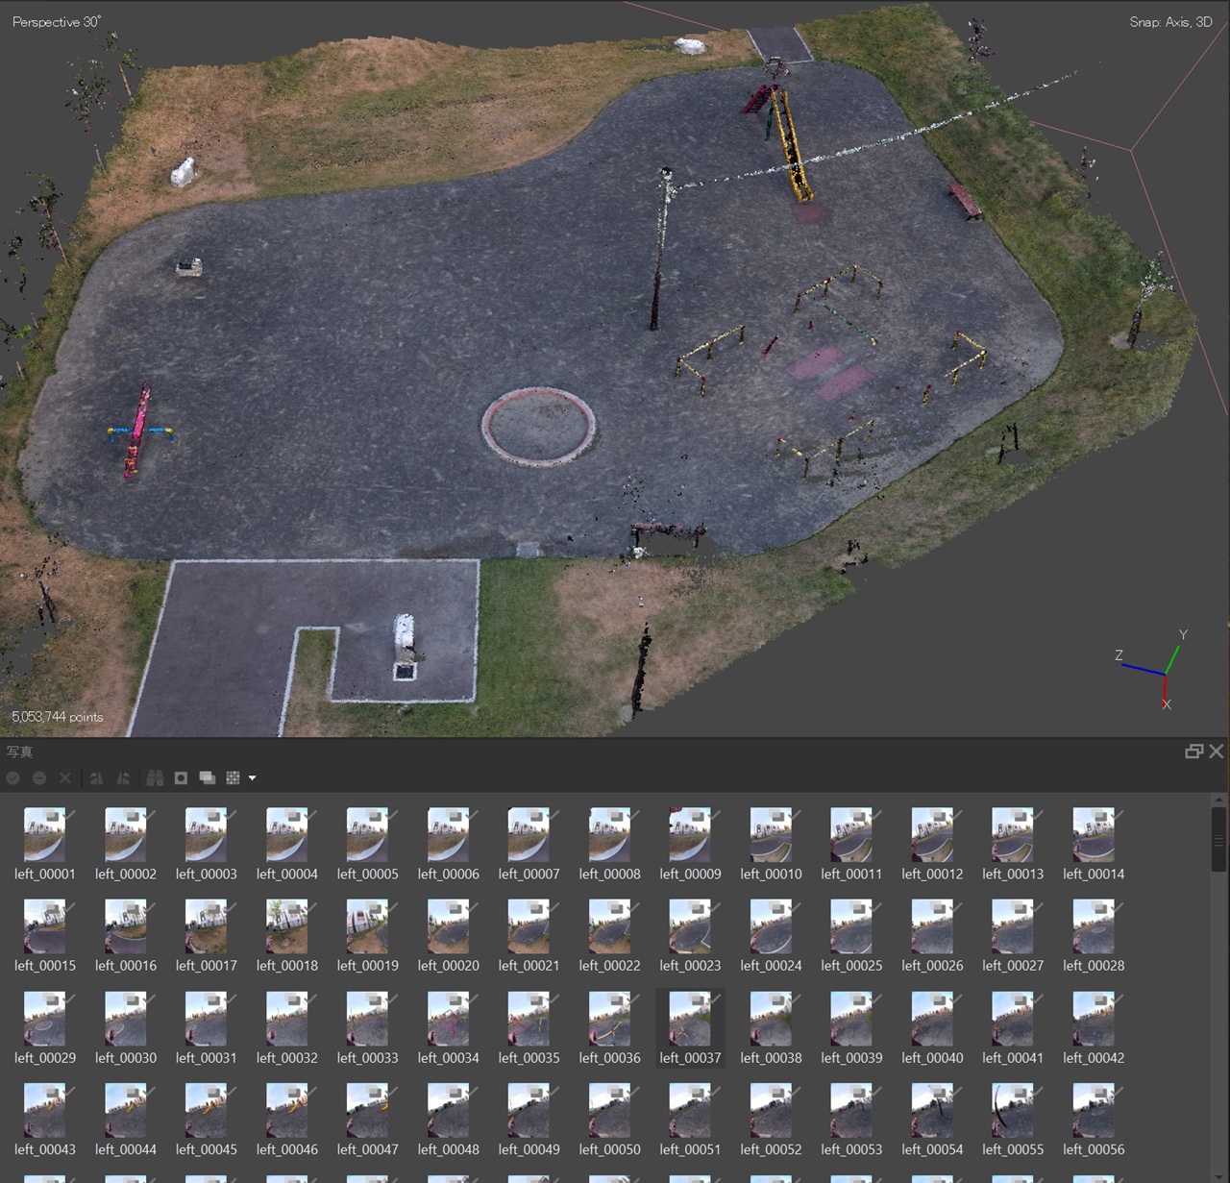The image size is (1230, 1183).
Task: Toggle the show masks icon in Photos toolbar
Action: tap(181, 778)
